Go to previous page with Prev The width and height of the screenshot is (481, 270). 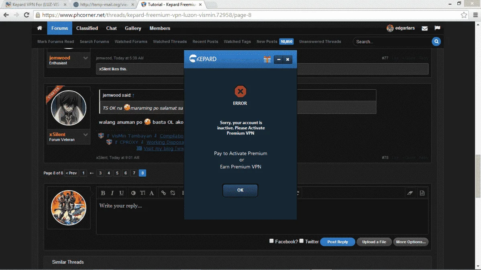71,173
